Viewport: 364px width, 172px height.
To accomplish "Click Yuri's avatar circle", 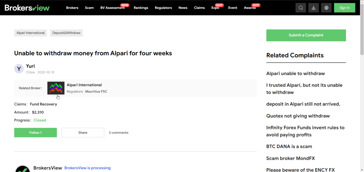I will pos(19,69).
